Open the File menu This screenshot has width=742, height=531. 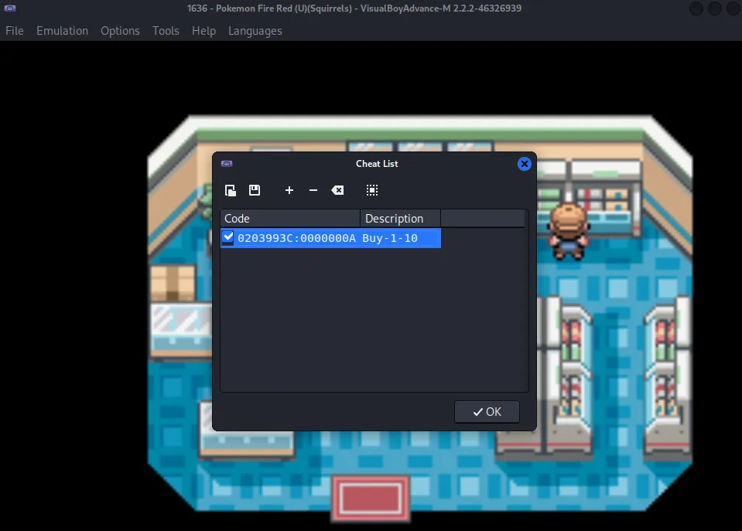coord(15,31)
